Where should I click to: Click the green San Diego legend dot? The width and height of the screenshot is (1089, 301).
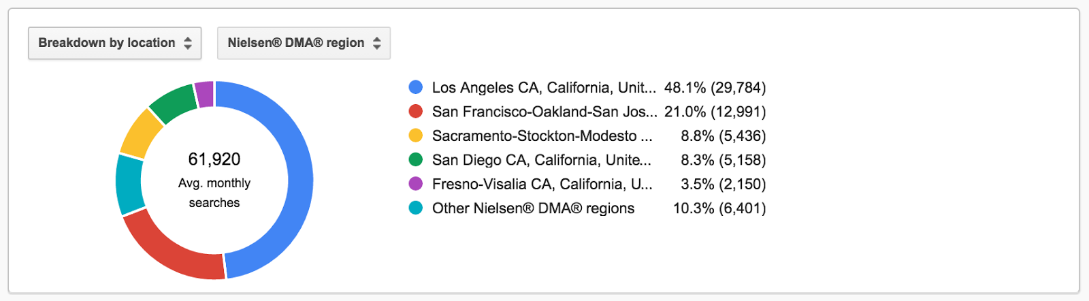pos(415,159)
